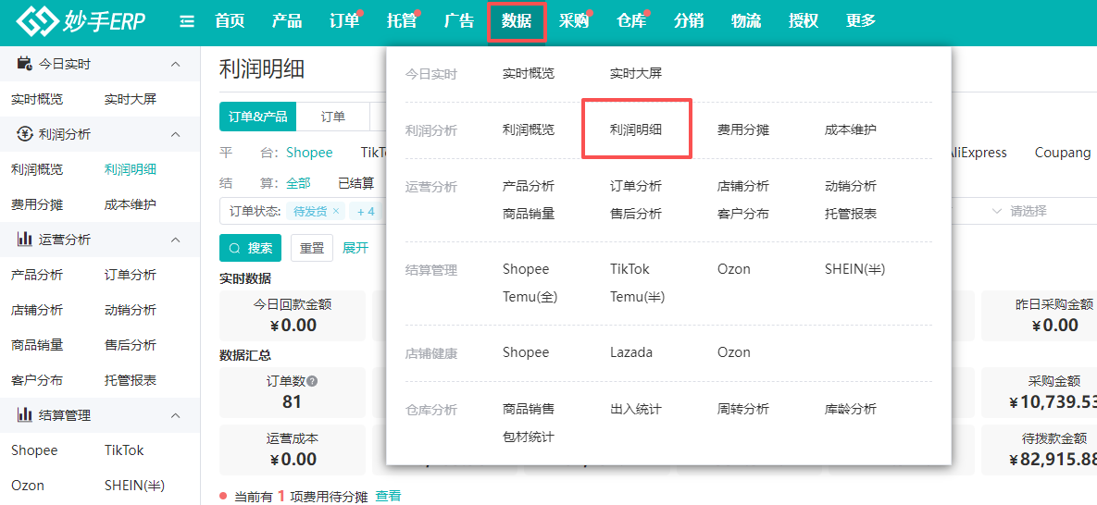Open 客户分布 in the left sidebar

[37, 380]
